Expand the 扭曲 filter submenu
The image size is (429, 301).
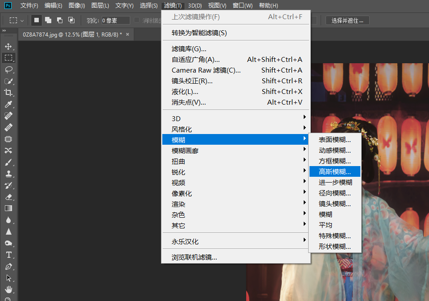click(x=235, y=161)
